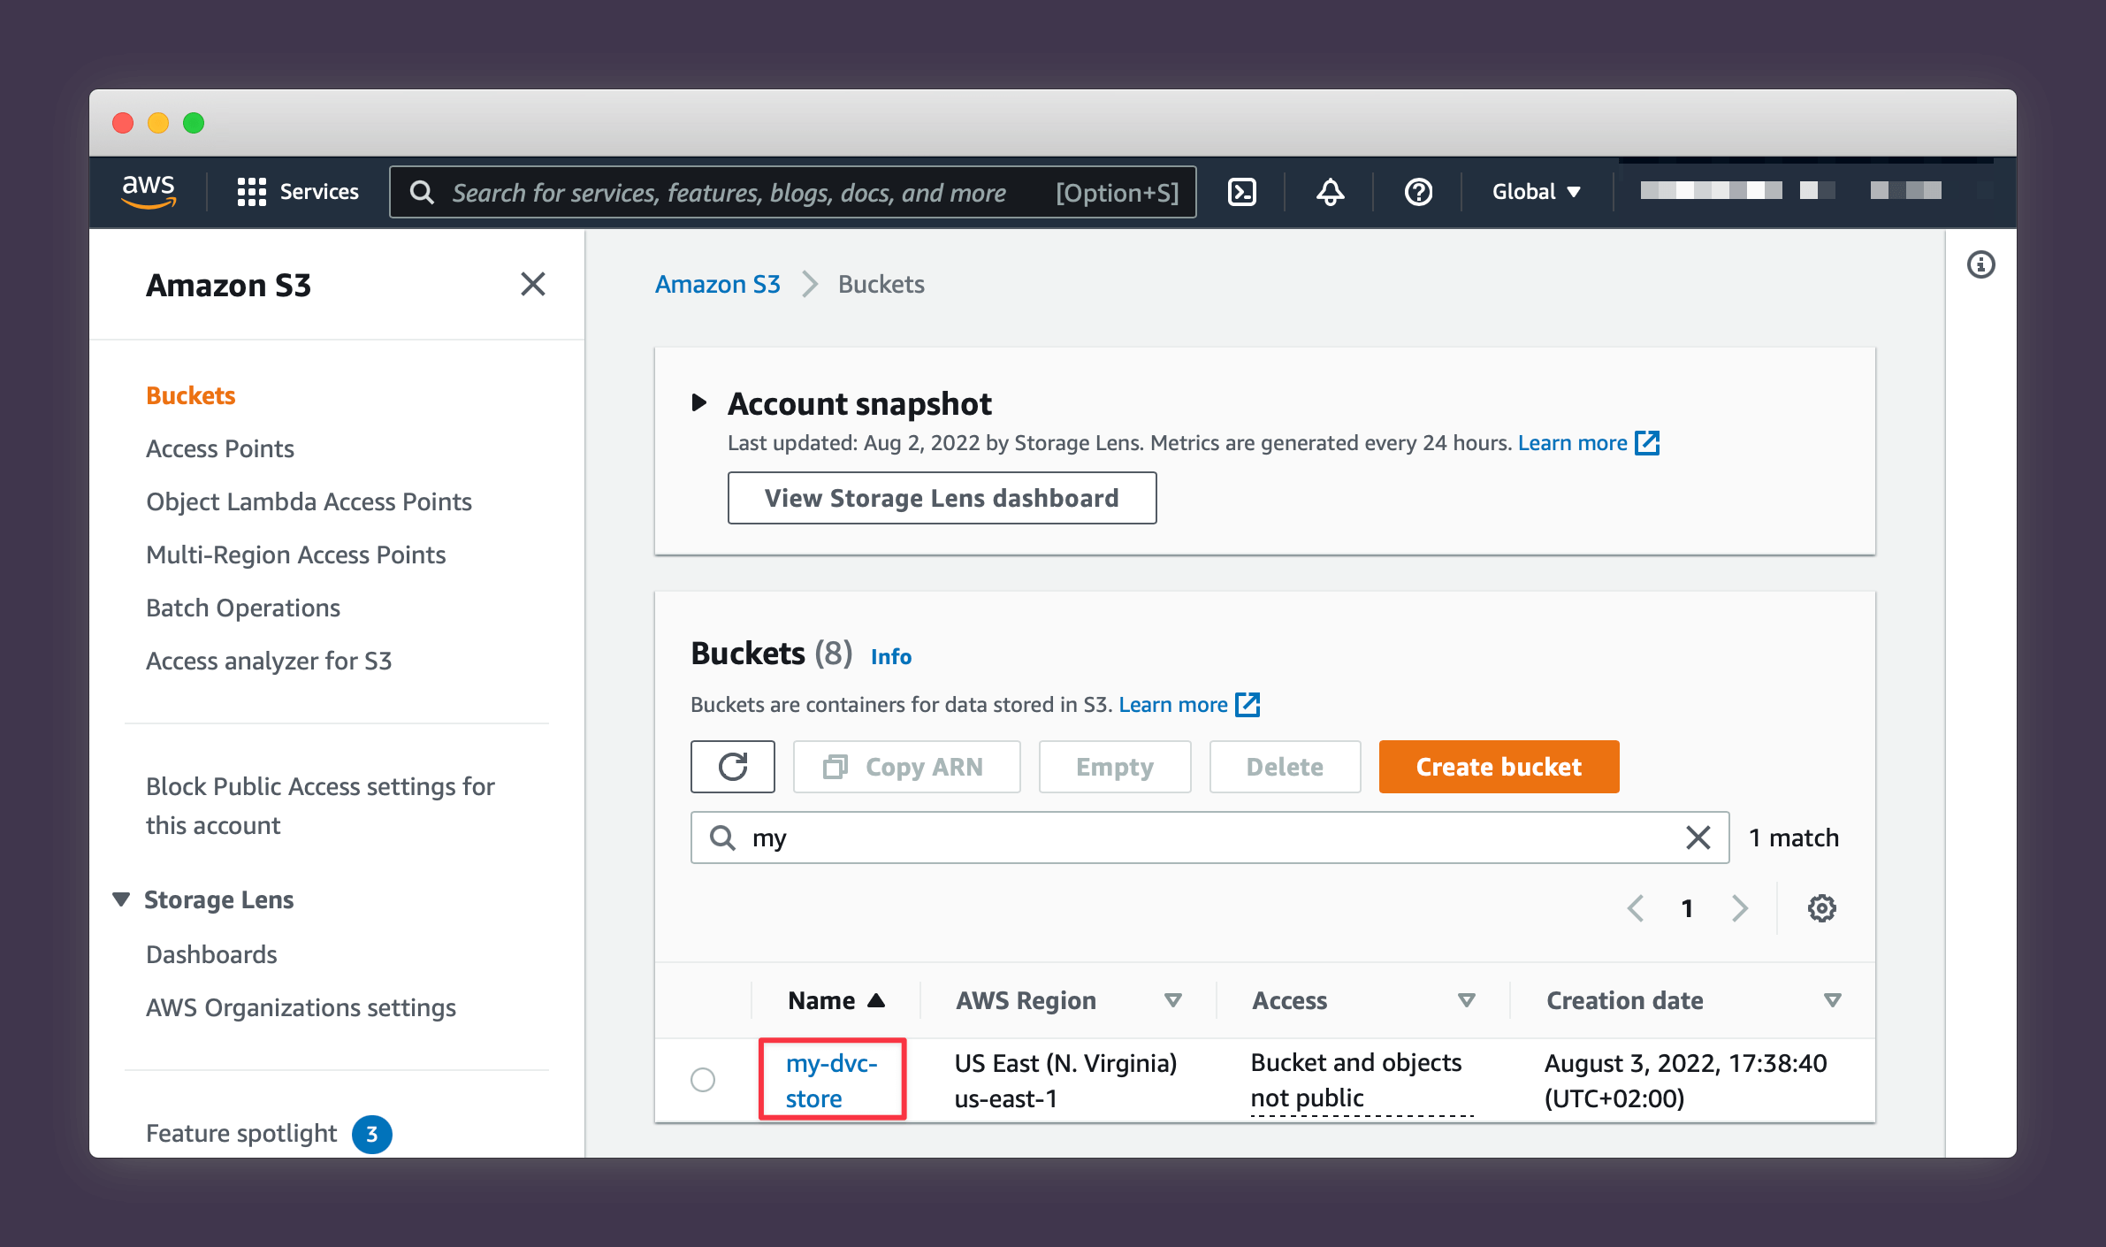This screenshot has height=1247, width=2106.
Task: Open Learn more under Account snapshot
Action: 1588,442
